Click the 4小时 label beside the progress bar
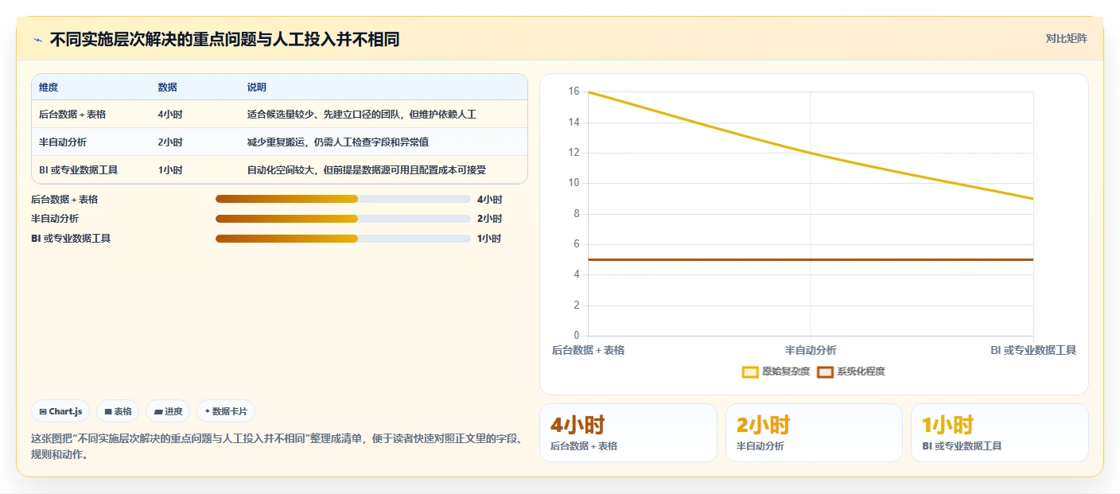This screenshot has height=494, width=1120. (x=489, y=199)
